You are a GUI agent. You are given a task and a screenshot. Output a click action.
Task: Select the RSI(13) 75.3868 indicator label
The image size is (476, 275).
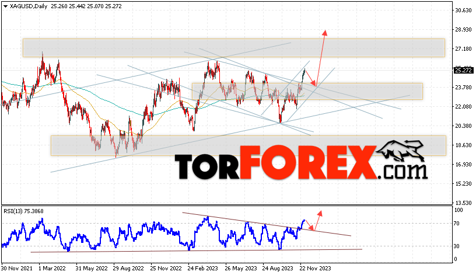point(23,211)
